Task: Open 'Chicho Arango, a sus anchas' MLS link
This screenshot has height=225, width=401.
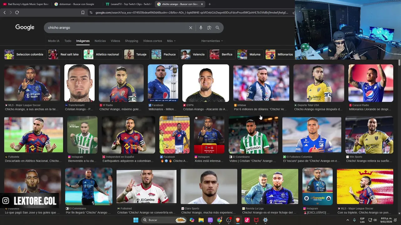Action: point(32,109)
